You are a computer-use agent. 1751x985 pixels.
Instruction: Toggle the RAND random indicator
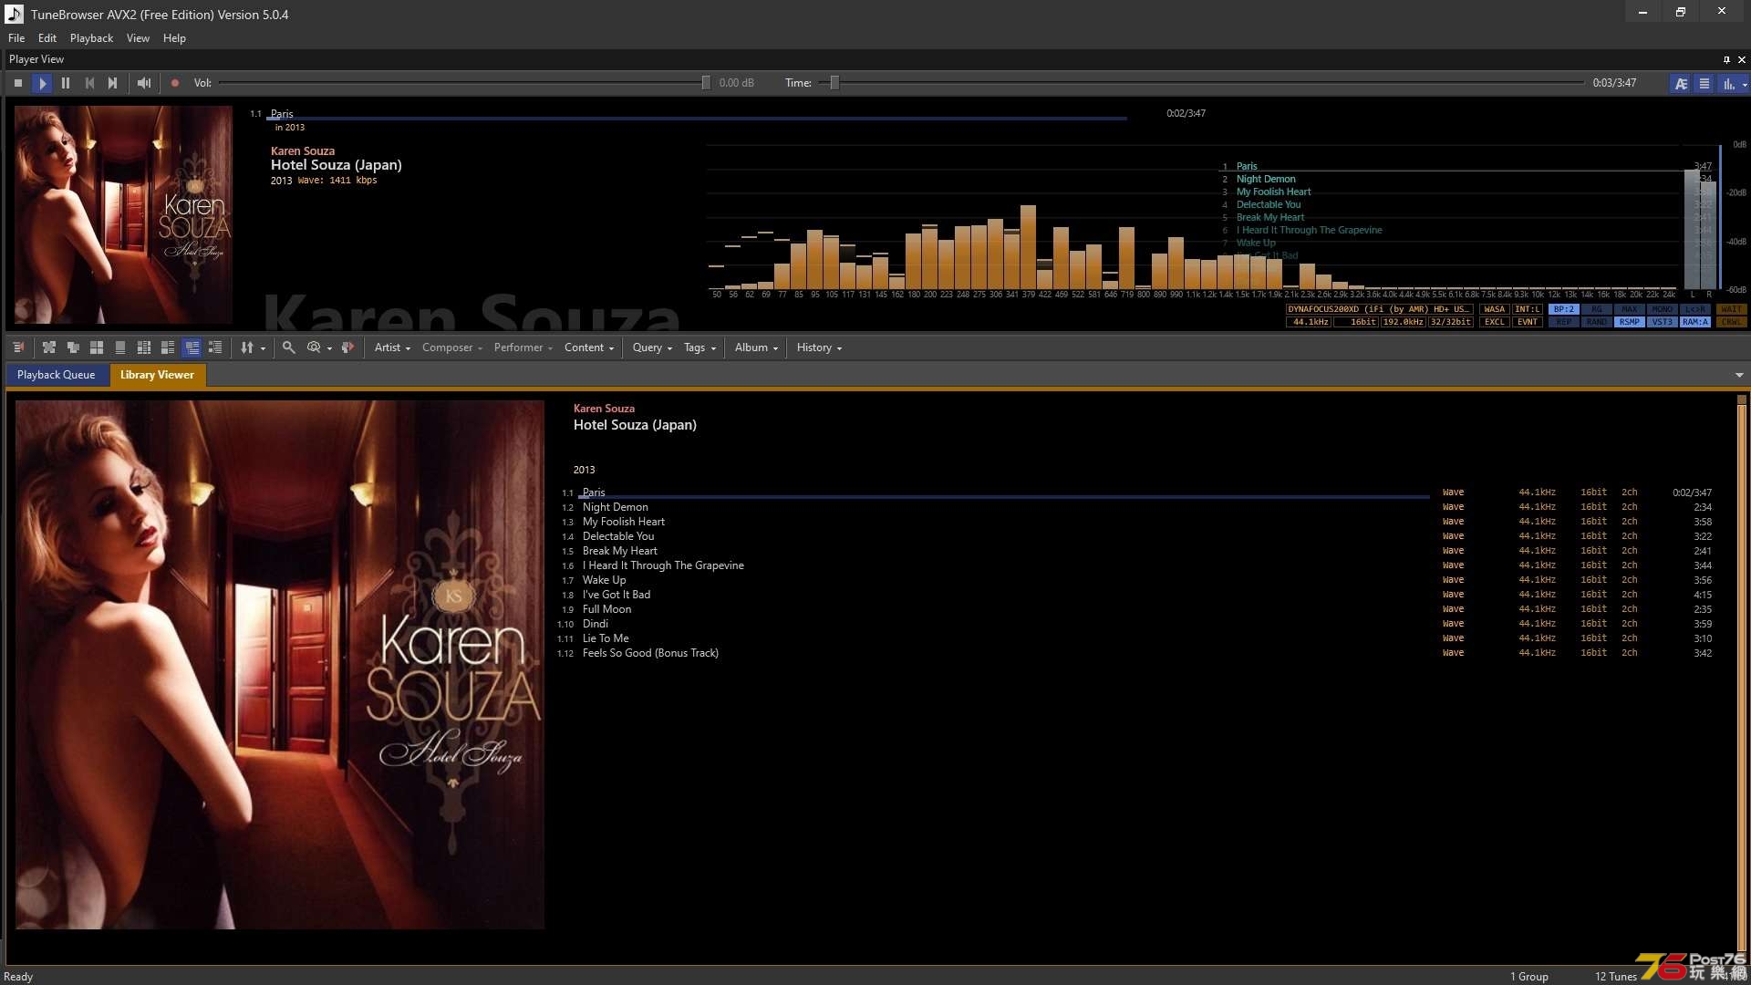[1596, 323]
